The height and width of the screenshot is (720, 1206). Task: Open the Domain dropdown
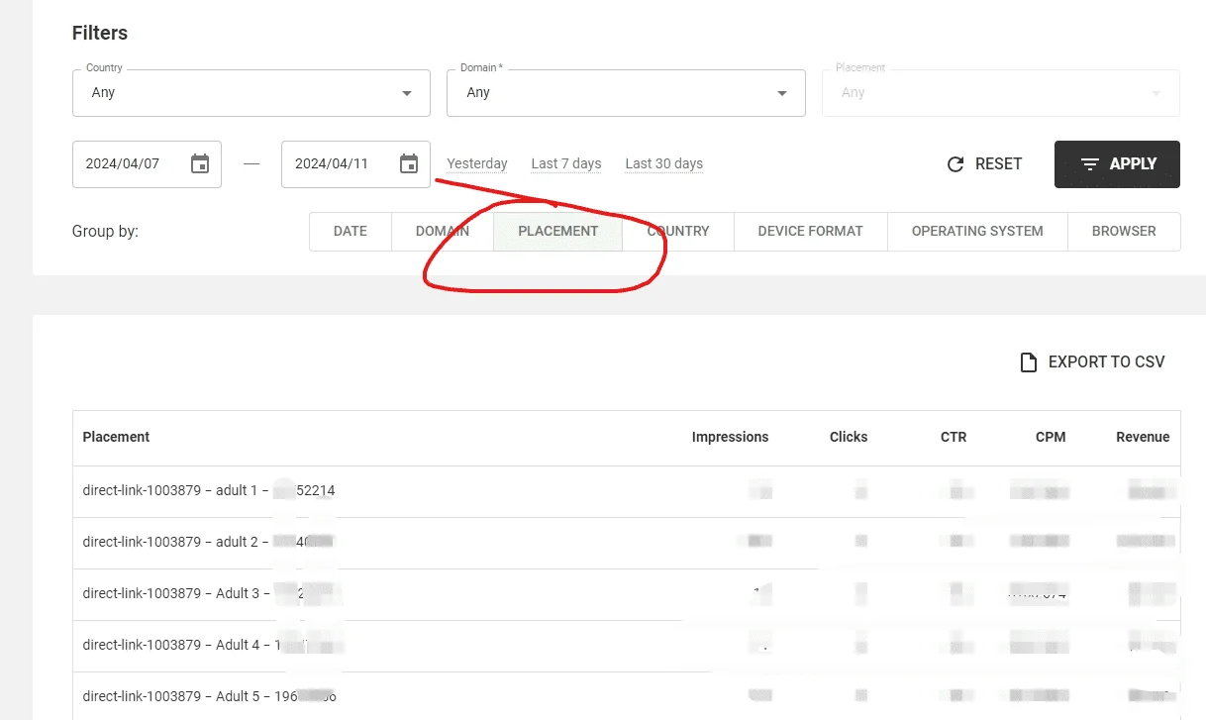coord(626,93)
